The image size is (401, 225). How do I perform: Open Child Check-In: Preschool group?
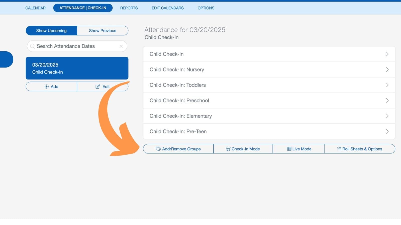coord(269,100)
